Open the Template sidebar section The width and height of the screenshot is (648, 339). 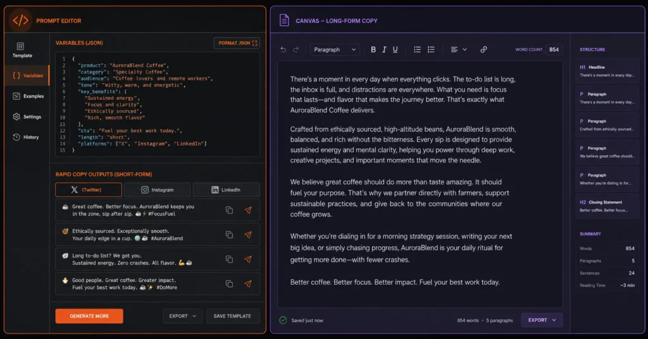click(22, 50)
